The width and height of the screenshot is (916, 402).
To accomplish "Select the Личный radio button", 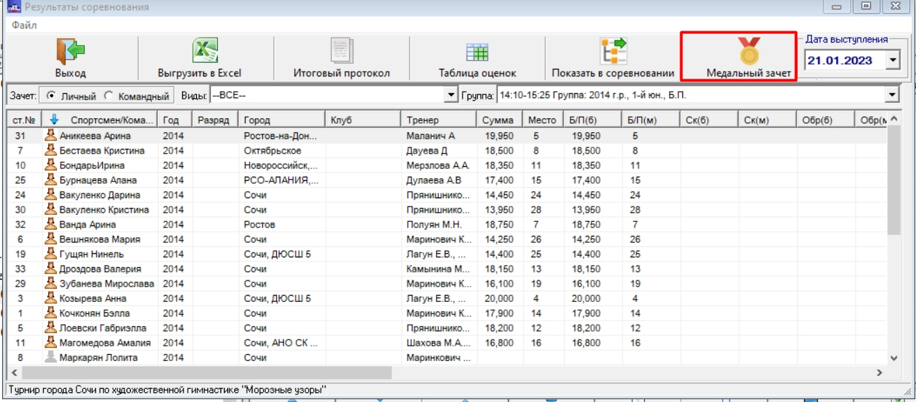I will [x=50, y=96].
